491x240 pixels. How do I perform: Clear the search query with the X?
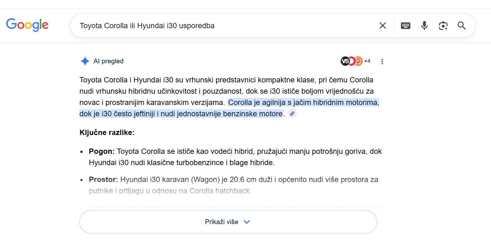[382, 26]
